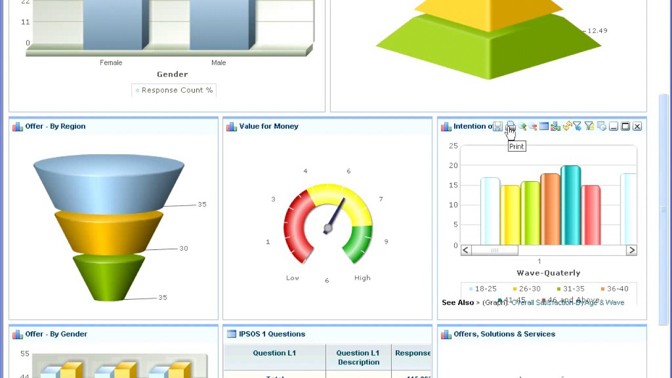
Task: Click the Gender axis label
Action: [x=172, y=75]
